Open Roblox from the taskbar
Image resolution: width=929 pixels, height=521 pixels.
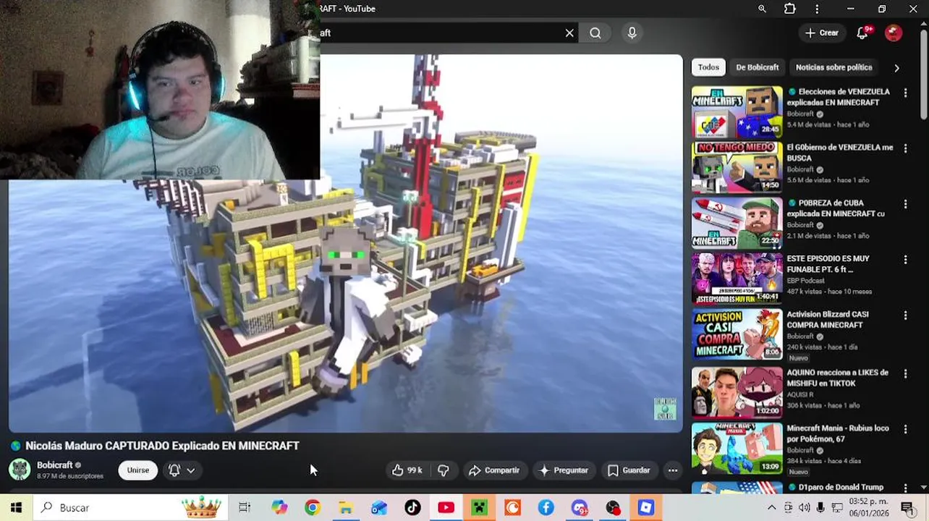[646, 508]
